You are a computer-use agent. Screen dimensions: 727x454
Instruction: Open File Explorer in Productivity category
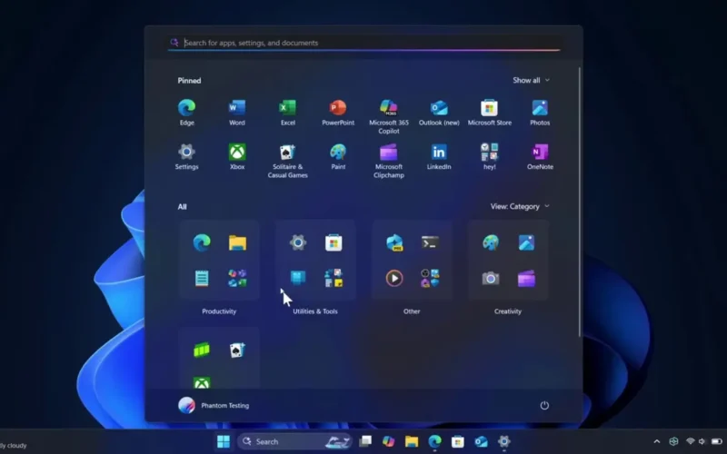pyautogui.click(x=237, y=242)
